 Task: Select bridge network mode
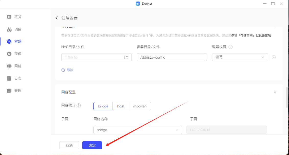[103, 106]
